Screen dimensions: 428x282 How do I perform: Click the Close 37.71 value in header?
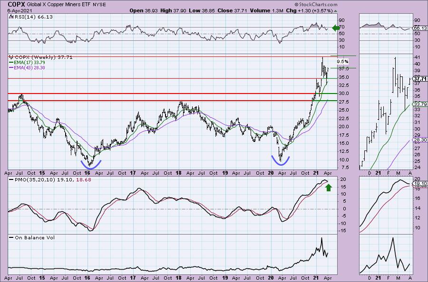(x=232, y=10)
